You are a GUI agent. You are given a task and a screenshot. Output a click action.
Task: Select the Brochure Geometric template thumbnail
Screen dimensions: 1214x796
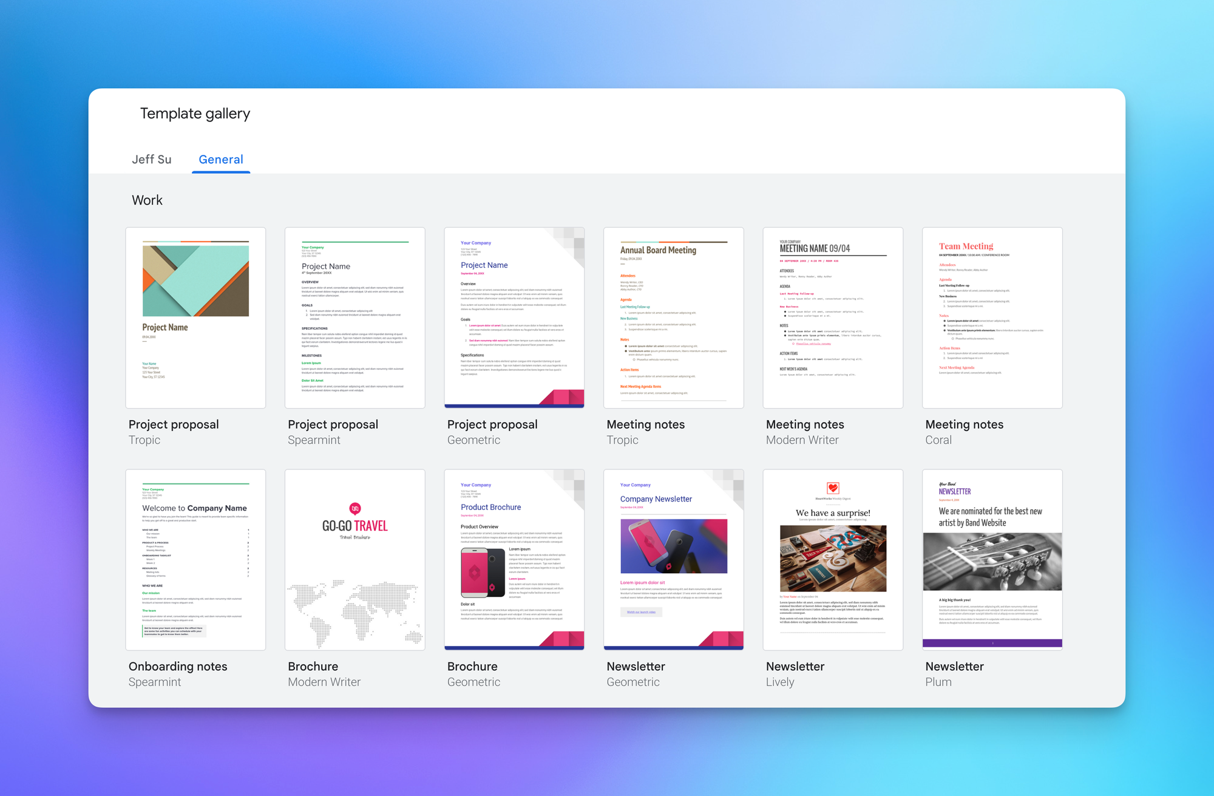click(x=514, y=559)
